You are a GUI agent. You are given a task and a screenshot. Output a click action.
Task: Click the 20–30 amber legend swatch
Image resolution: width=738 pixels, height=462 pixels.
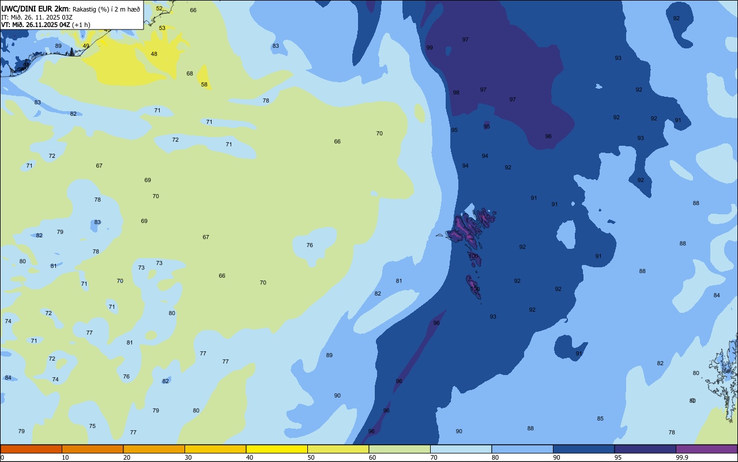154,449
